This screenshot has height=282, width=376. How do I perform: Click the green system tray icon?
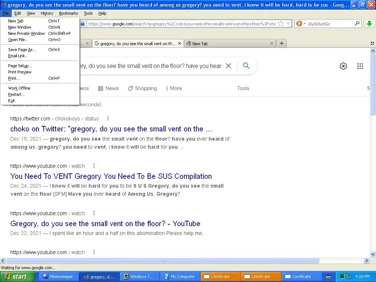[x=342, y=276]
